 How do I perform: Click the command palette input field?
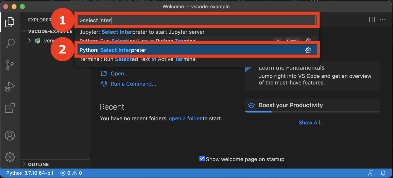196,20
